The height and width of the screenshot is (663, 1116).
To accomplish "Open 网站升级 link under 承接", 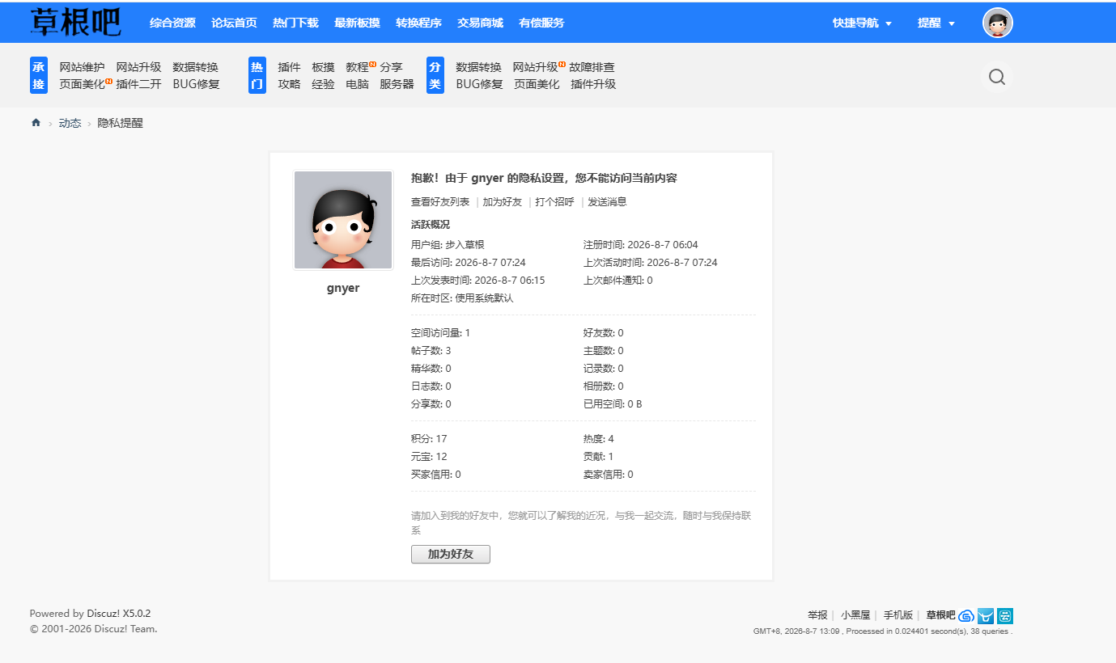I will tap(138, 67).
